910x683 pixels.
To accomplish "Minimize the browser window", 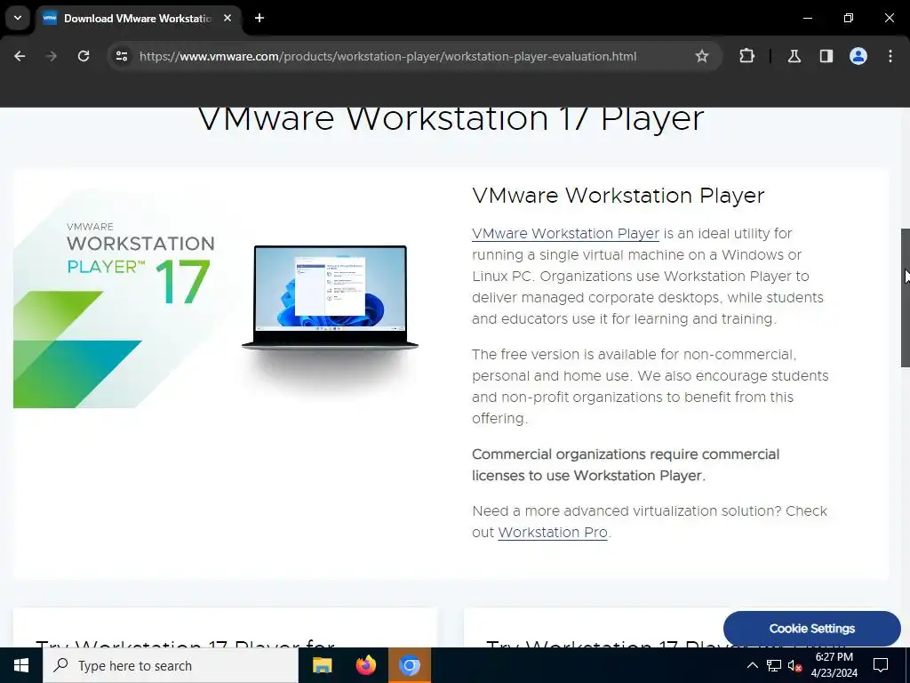I will click(x=807, y=18).
